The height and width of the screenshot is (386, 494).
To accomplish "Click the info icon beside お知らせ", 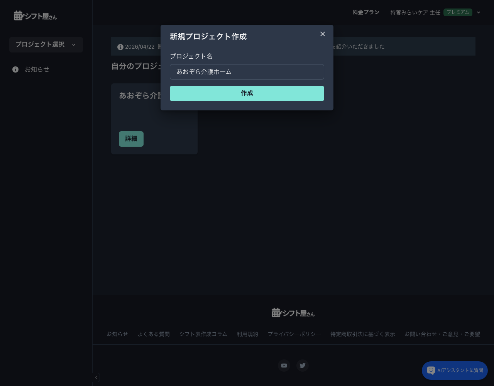I will tap(15, 69).
